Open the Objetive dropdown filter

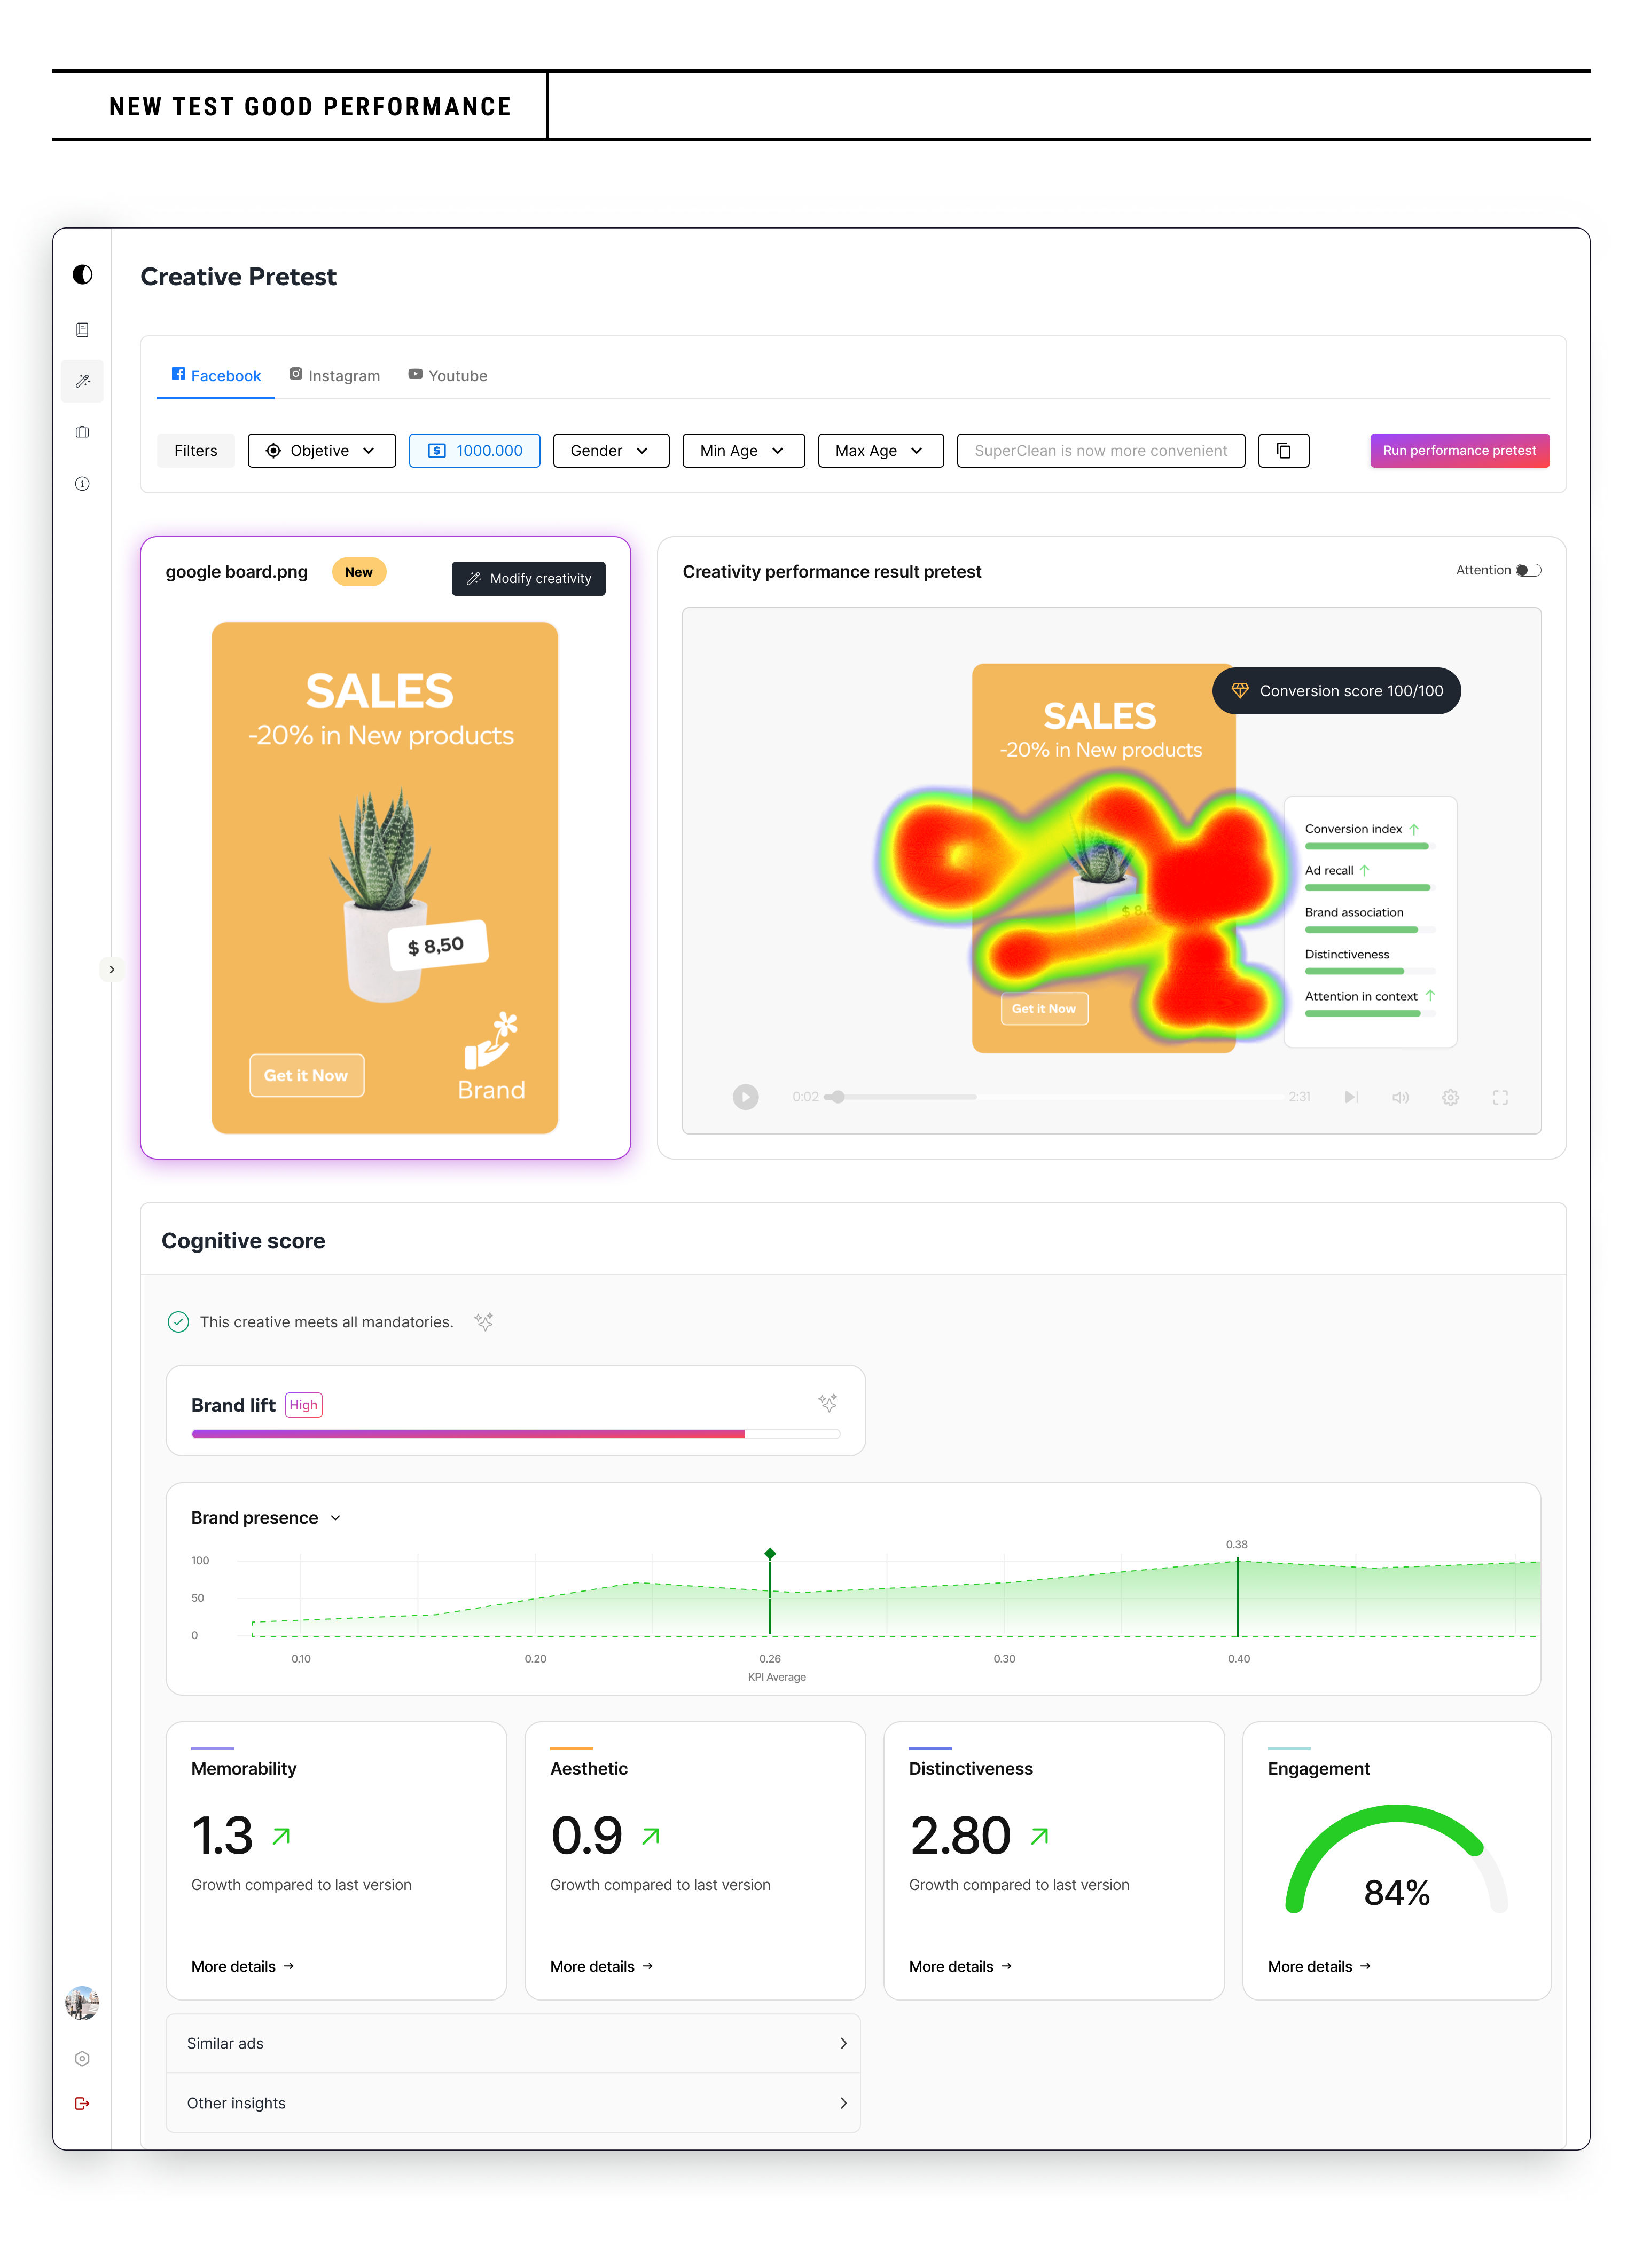(321, 451)
